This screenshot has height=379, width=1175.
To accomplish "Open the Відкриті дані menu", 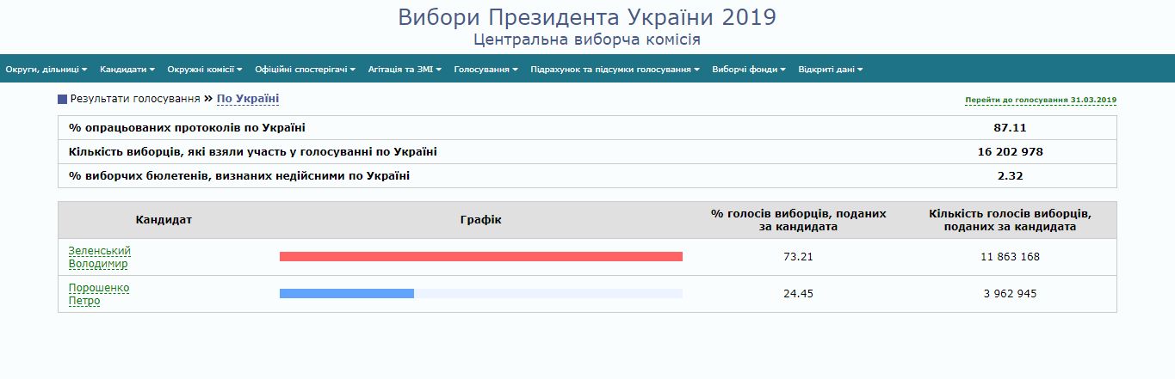I will point(830,69).
